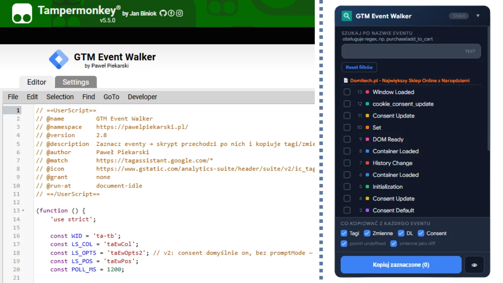The height and width of the screenshot is (283, 503).
Task: Select event 8 'Container Loaded' row text
Action: (x=395, y=151)
